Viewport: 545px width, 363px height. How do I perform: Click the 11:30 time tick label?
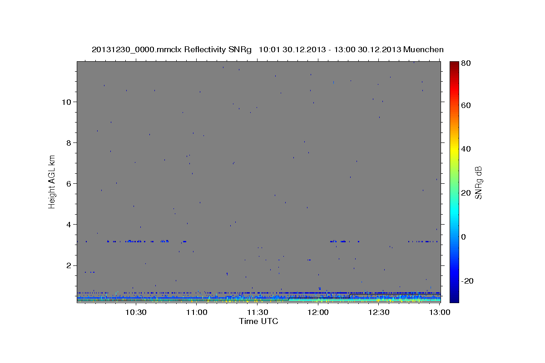coord(258,312)
